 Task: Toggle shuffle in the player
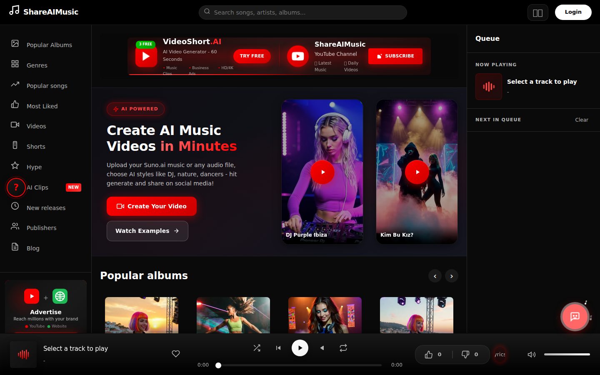pos(257,348)
